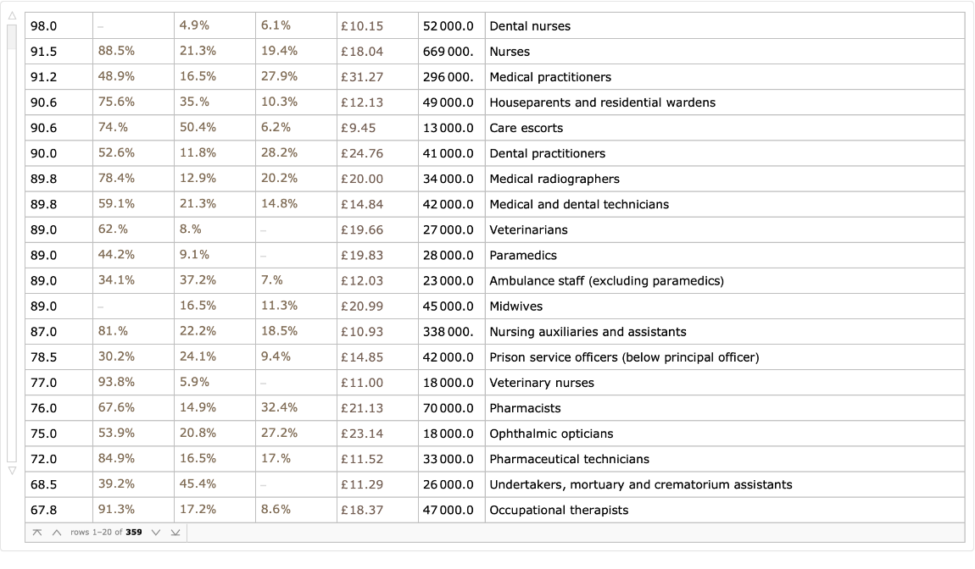Click the vertical scrollbar thumb
The height and width of the screenshot is (569, 975).
pyautogui.click(x=12, y=36)
